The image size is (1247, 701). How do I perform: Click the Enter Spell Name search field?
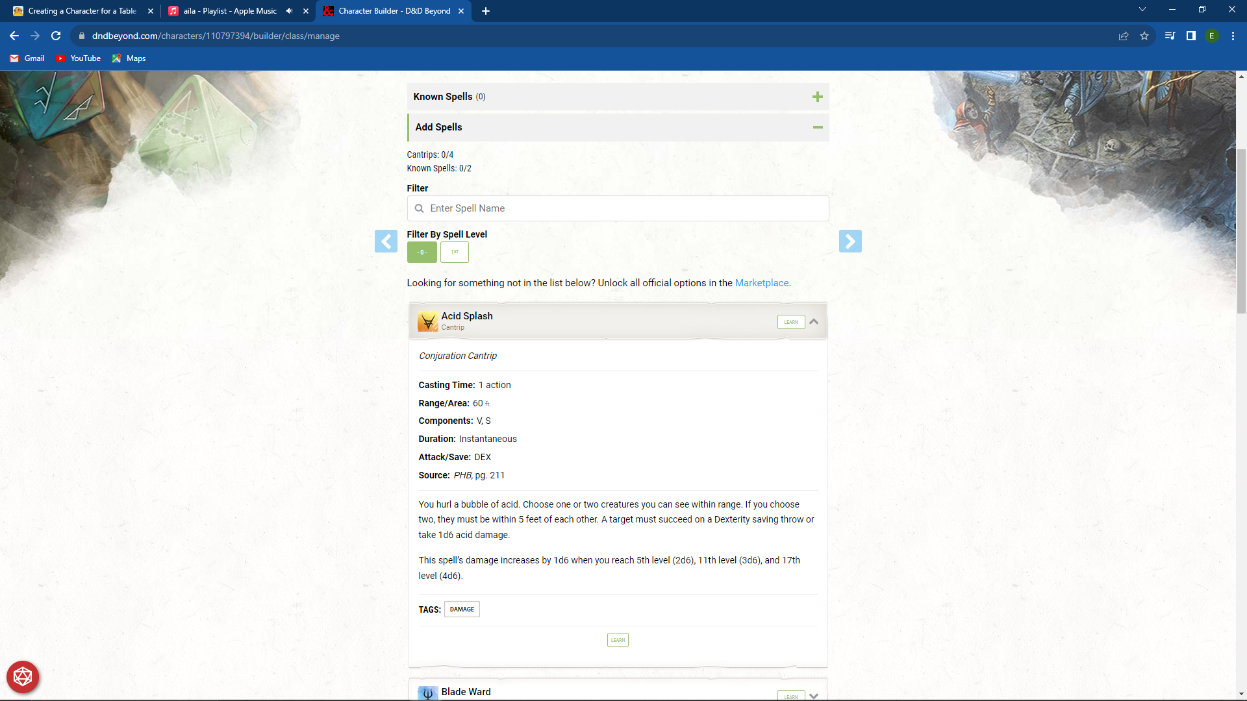(618, 208)
